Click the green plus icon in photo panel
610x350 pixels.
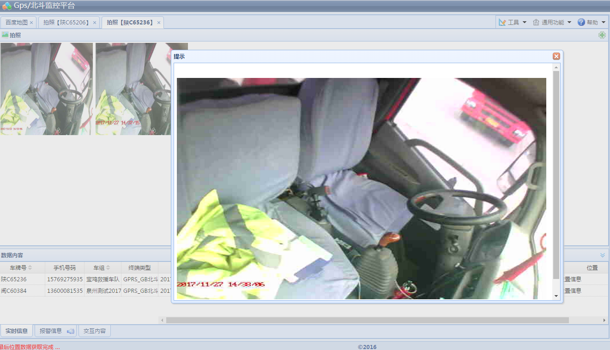[602, 35]
